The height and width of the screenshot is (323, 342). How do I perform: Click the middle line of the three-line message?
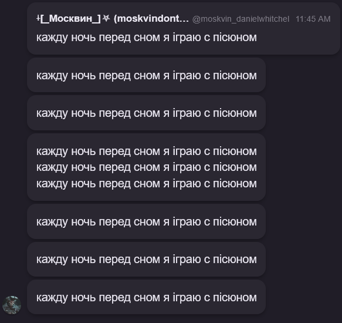[x=146, y=167]
